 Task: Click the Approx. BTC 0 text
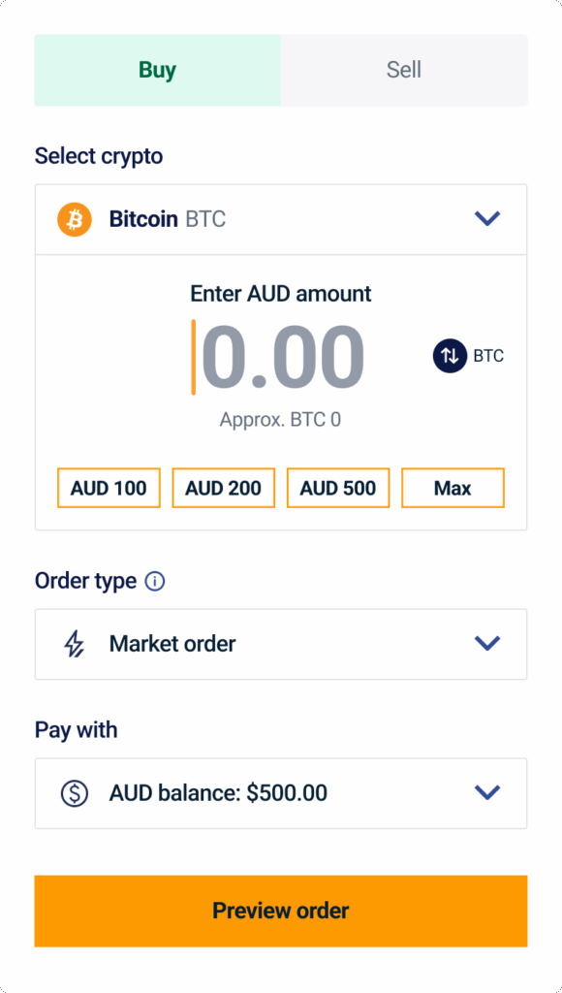pos(281,419)
